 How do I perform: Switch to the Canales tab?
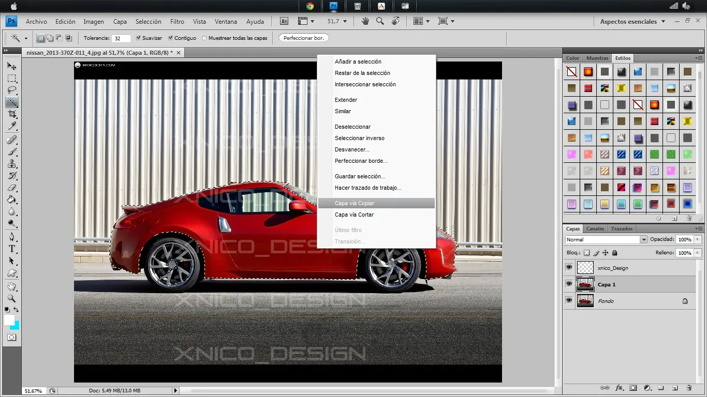click(x=595, y=228)
